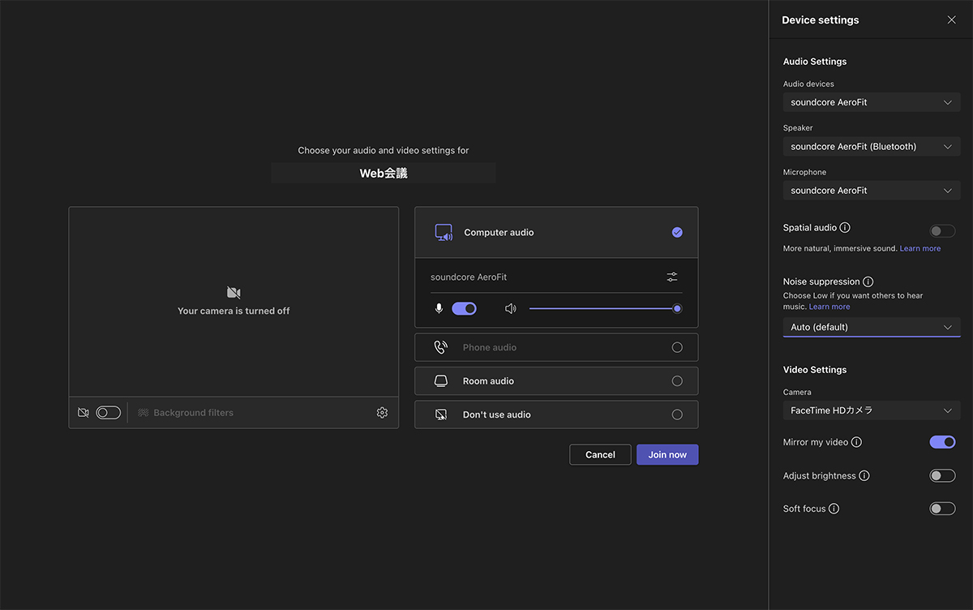Enable the Soft focus switch
Screen dimensions: 973x610
tap(942, 509)
